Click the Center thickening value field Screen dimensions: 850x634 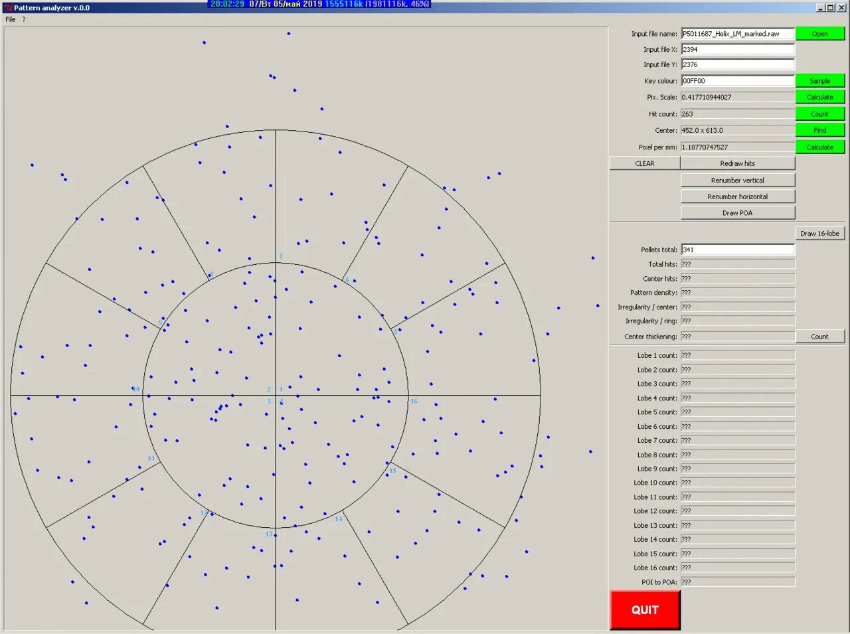click(738, 337)
